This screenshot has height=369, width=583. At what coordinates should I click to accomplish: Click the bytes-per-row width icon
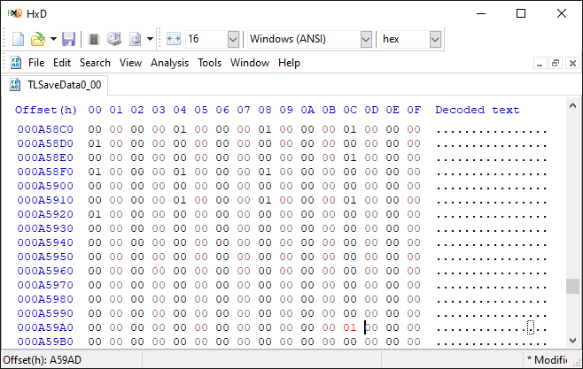click(x=174, y=39)
